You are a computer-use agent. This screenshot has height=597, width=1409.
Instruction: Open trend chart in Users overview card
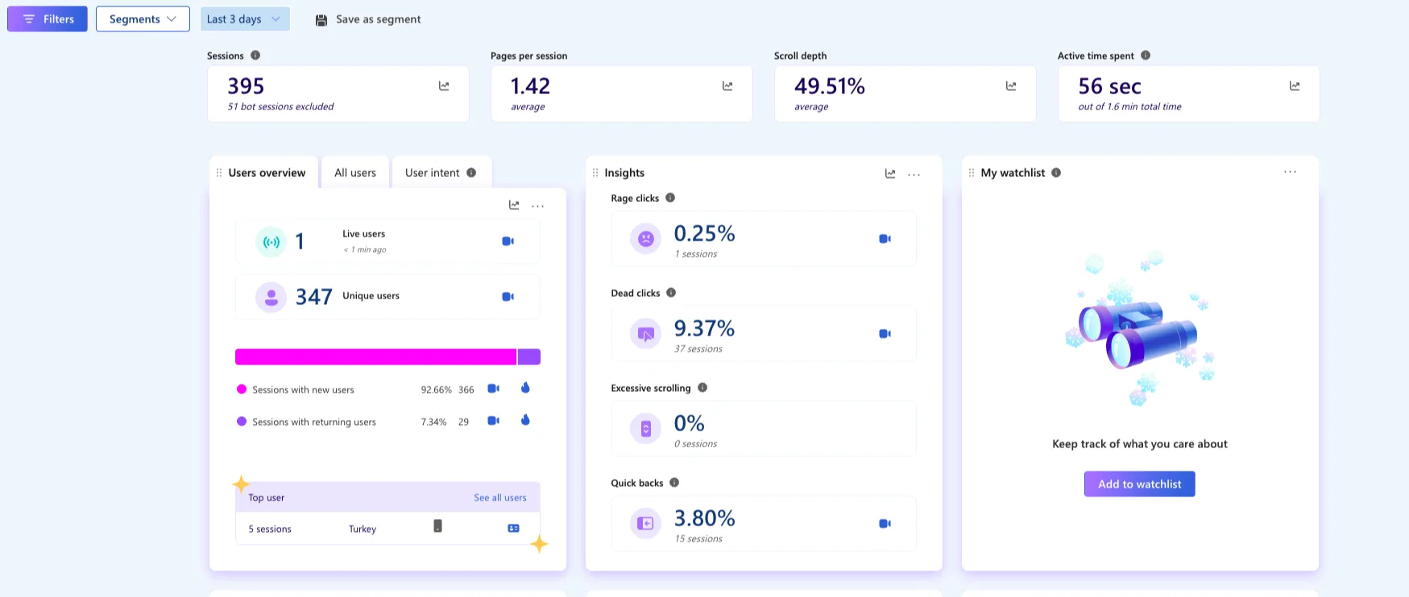pos(514,205)
